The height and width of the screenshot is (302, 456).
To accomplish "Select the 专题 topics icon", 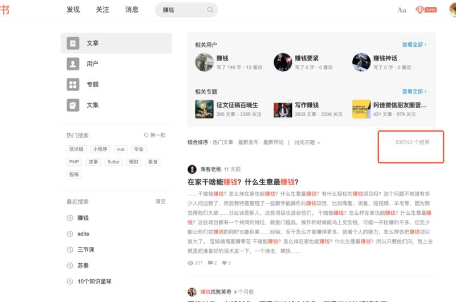I will [x=73, y=84].
